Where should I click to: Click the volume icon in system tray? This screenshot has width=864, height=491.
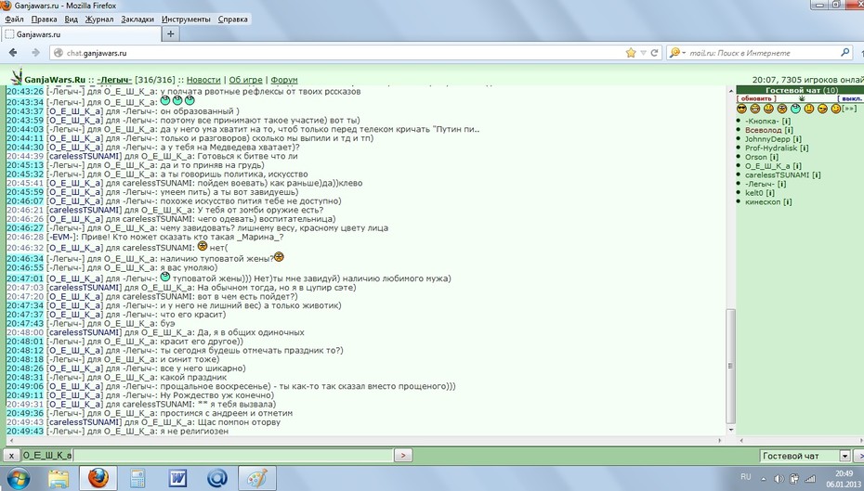click(x=779, y=479)
